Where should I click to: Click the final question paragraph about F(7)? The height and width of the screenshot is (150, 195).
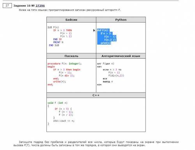(x=96, y=143)
